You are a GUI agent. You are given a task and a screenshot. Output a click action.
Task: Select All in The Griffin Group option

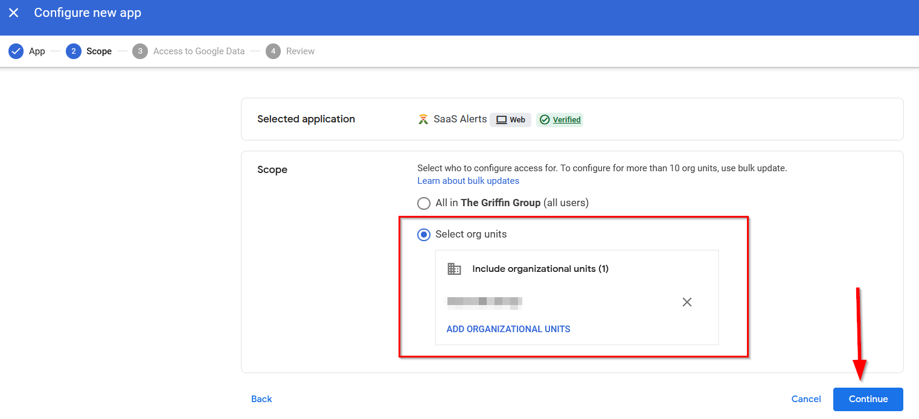(424, 203)
